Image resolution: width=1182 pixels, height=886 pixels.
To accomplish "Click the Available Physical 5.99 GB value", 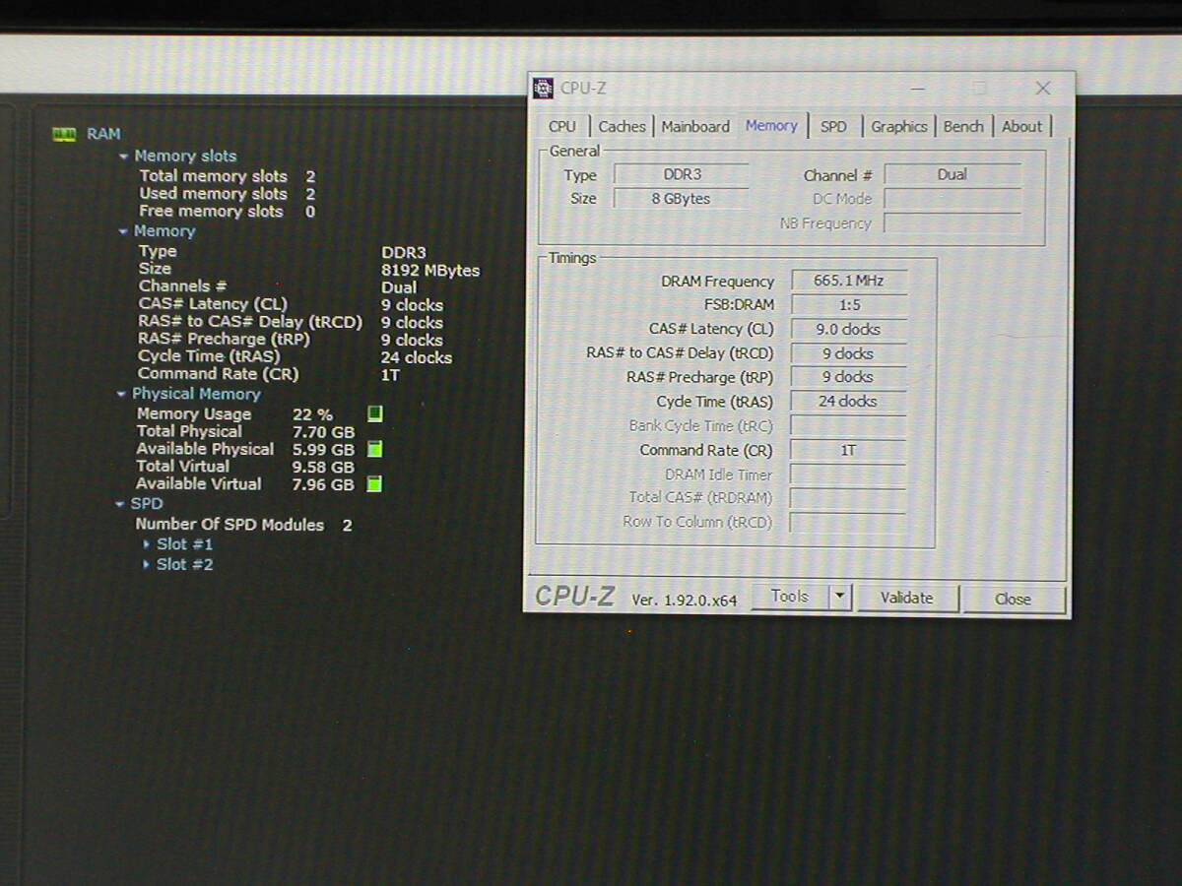I will (x=323, y=450).
